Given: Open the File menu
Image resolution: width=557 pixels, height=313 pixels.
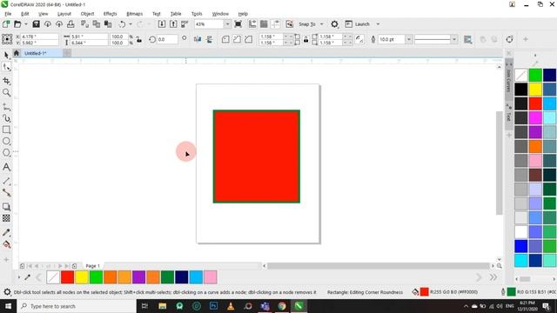Looking at the screenshot, I should (8, 14).
